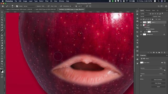The width and height of the screenshot is (168, 94).
Task: Hide Gradient Fill 1 layer
Action: (x=141, y=32)
